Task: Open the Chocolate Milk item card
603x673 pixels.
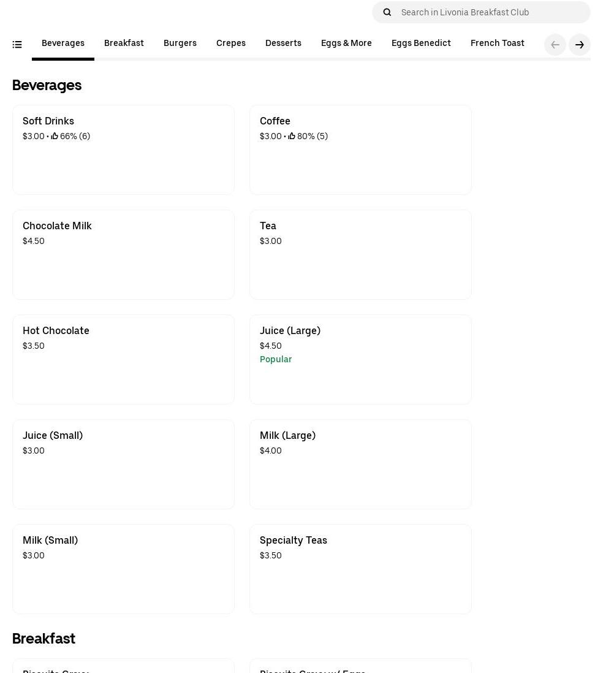Action: coord(123,254)
